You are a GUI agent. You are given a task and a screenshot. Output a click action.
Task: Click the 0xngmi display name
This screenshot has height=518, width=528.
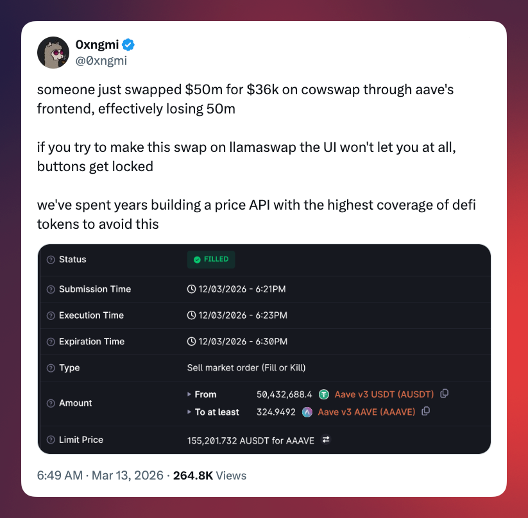96,46
